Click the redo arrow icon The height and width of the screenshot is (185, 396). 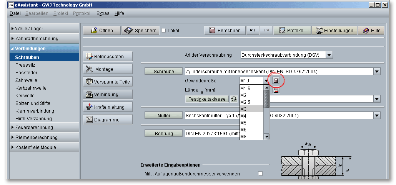[266, 31]
